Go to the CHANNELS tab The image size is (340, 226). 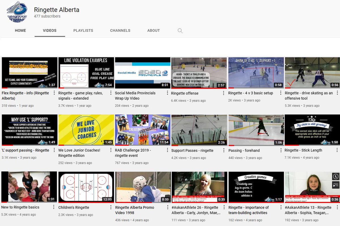tap(120, 31)
